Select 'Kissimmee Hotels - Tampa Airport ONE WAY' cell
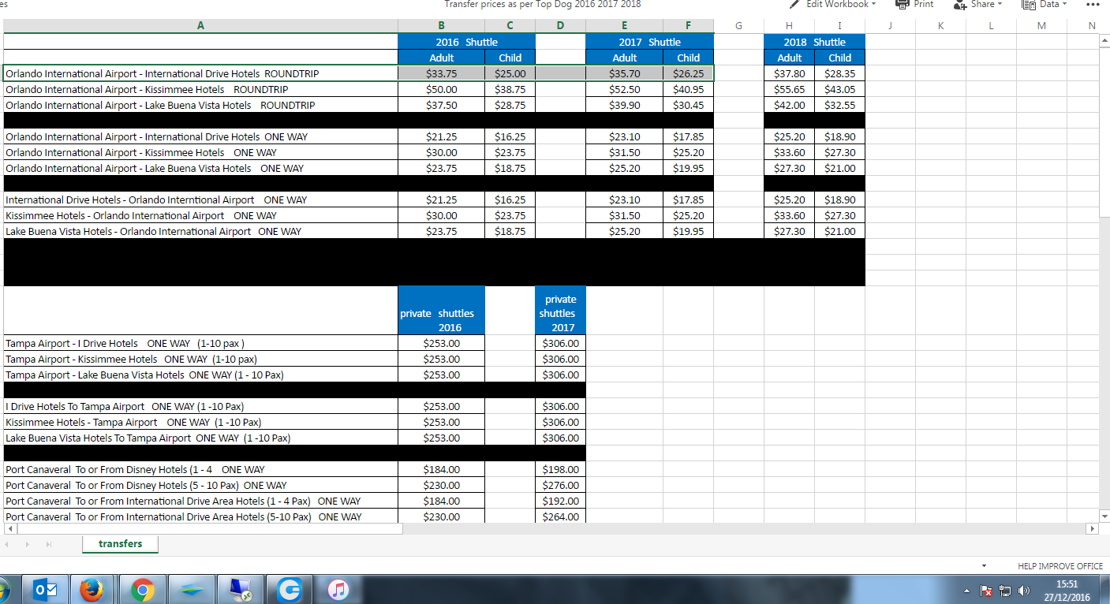This screenshot has height=604, width=1110. pos(200,422)
